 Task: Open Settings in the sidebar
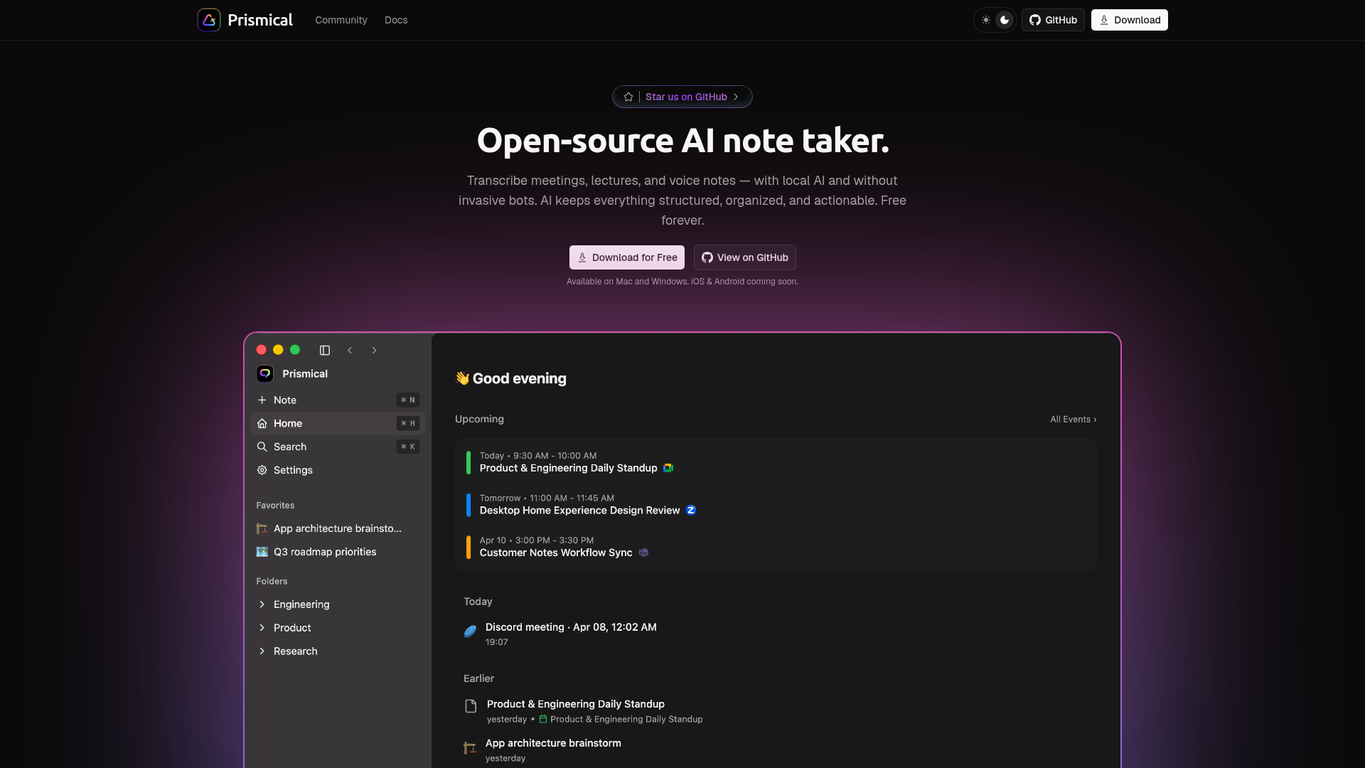[x=338, y=470]
